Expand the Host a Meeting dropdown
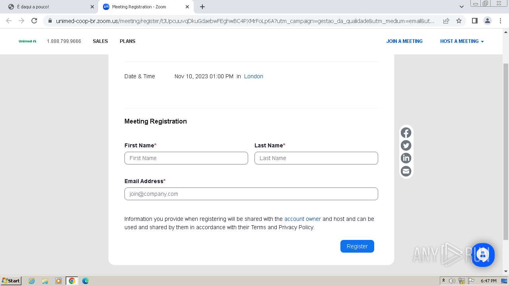This screenshot has width=509, height=286. pos(462,41)
